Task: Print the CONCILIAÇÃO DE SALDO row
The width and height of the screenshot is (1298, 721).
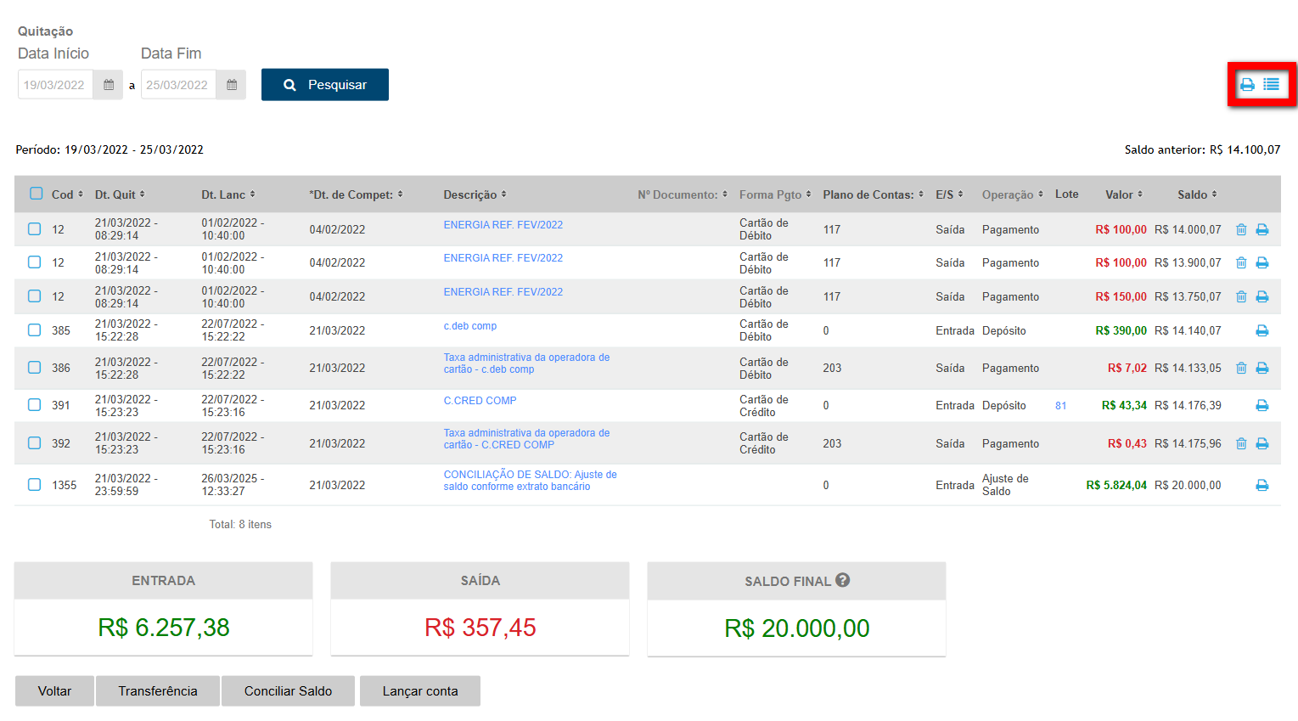Action: [1262, 485]
